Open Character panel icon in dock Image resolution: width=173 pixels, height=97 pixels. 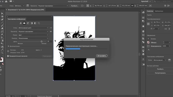tap(143, 59)
